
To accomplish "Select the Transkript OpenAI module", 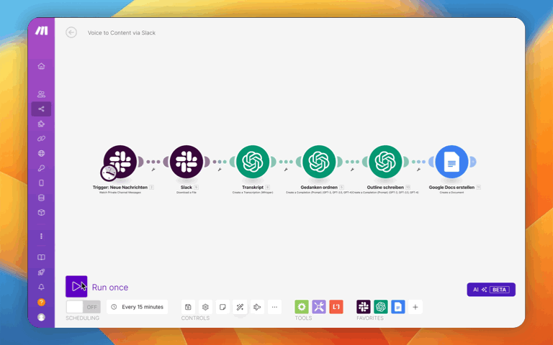I will tap(253, 162).
